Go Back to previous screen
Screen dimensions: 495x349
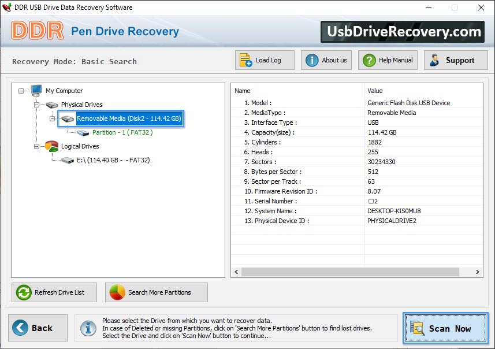pos(38,328)
